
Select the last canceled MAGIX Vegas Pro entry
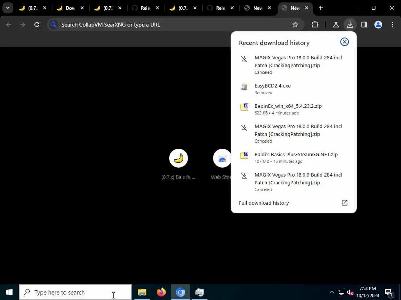click(294, 182)
